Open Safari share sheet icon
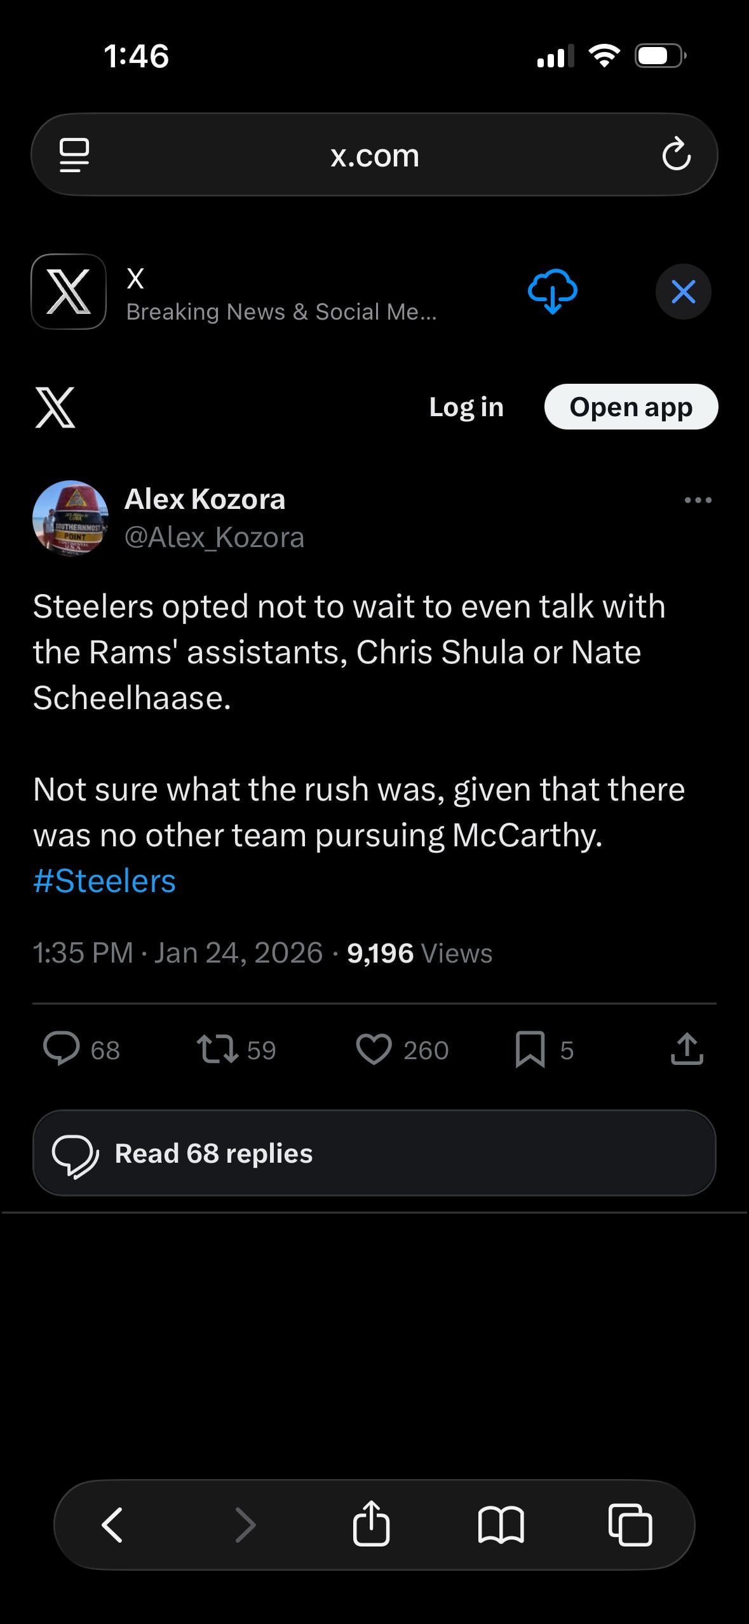The width and height of the screenshot is (749, 1624). click(371, 1524)
